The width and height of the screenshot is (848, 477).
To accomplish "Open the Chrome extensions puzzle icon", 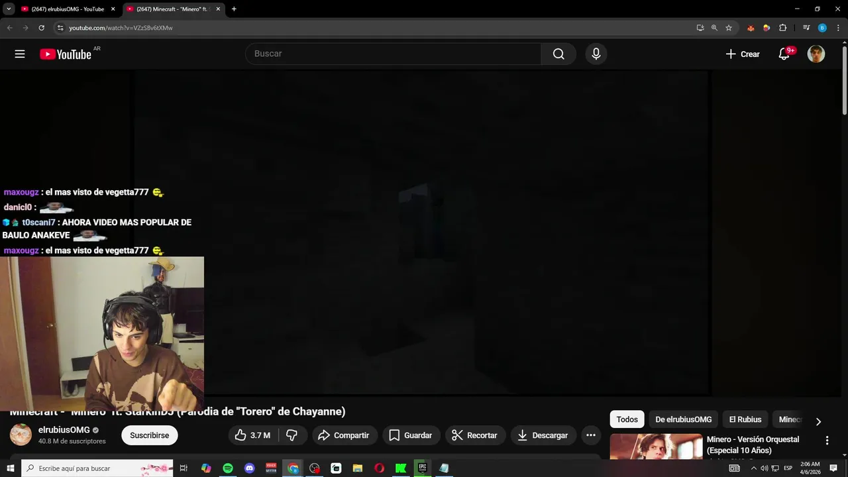I will (782, 28).
